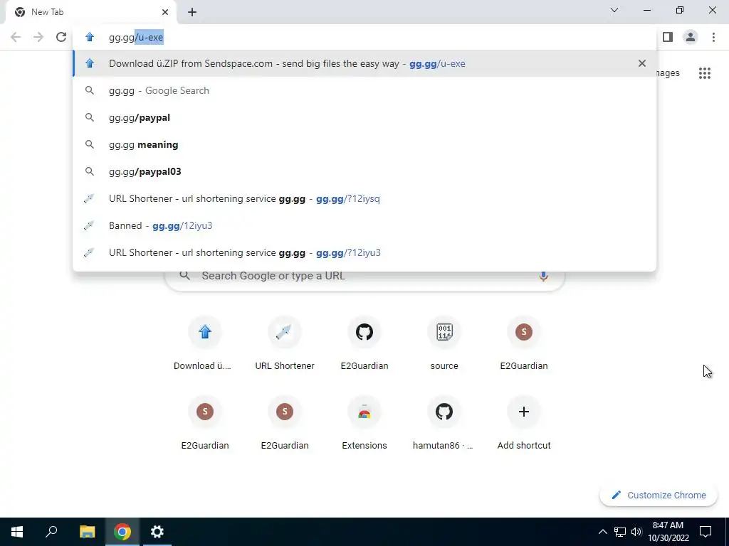
Task: Open the tab search dropdown arrow
Action: coord(614,10)
